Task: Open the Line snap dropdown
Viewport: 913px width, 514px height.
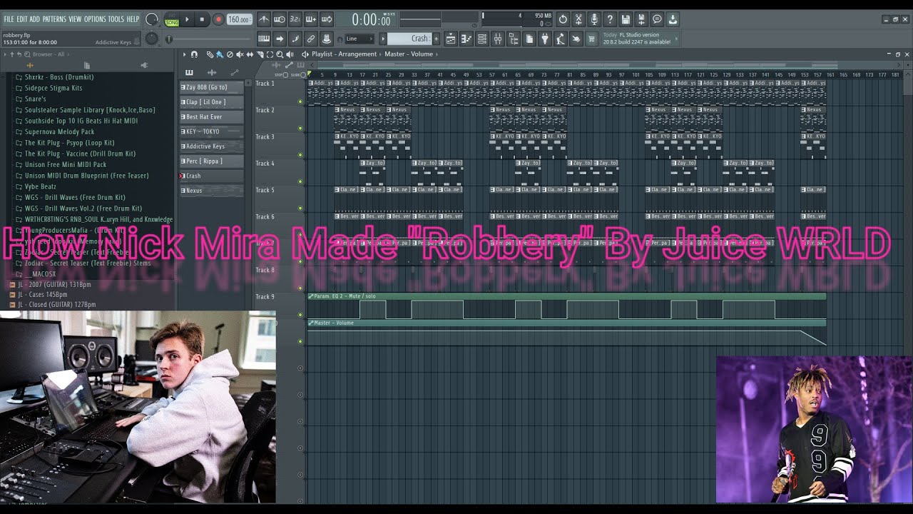Action: click(359, 39)
